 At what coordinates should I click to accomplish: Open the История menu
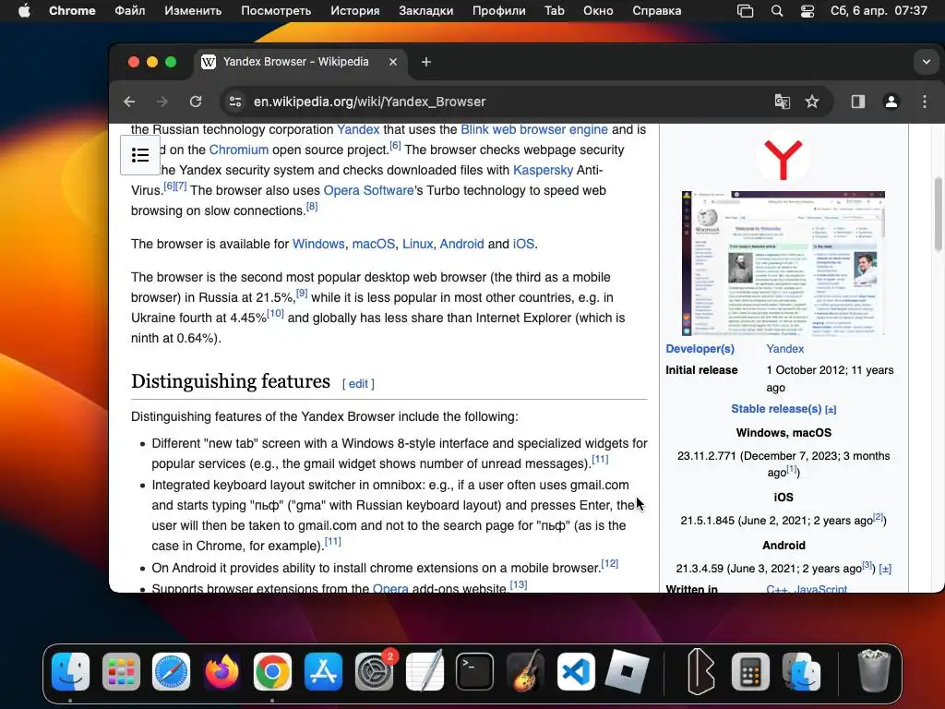pos(355,11)
